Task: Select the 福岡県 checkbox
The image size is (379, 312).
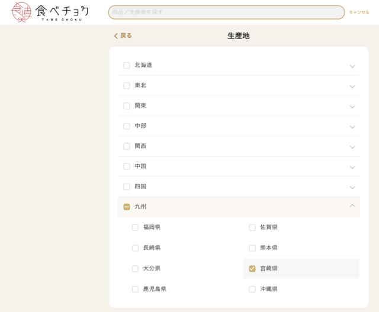Action: (135, 227)
